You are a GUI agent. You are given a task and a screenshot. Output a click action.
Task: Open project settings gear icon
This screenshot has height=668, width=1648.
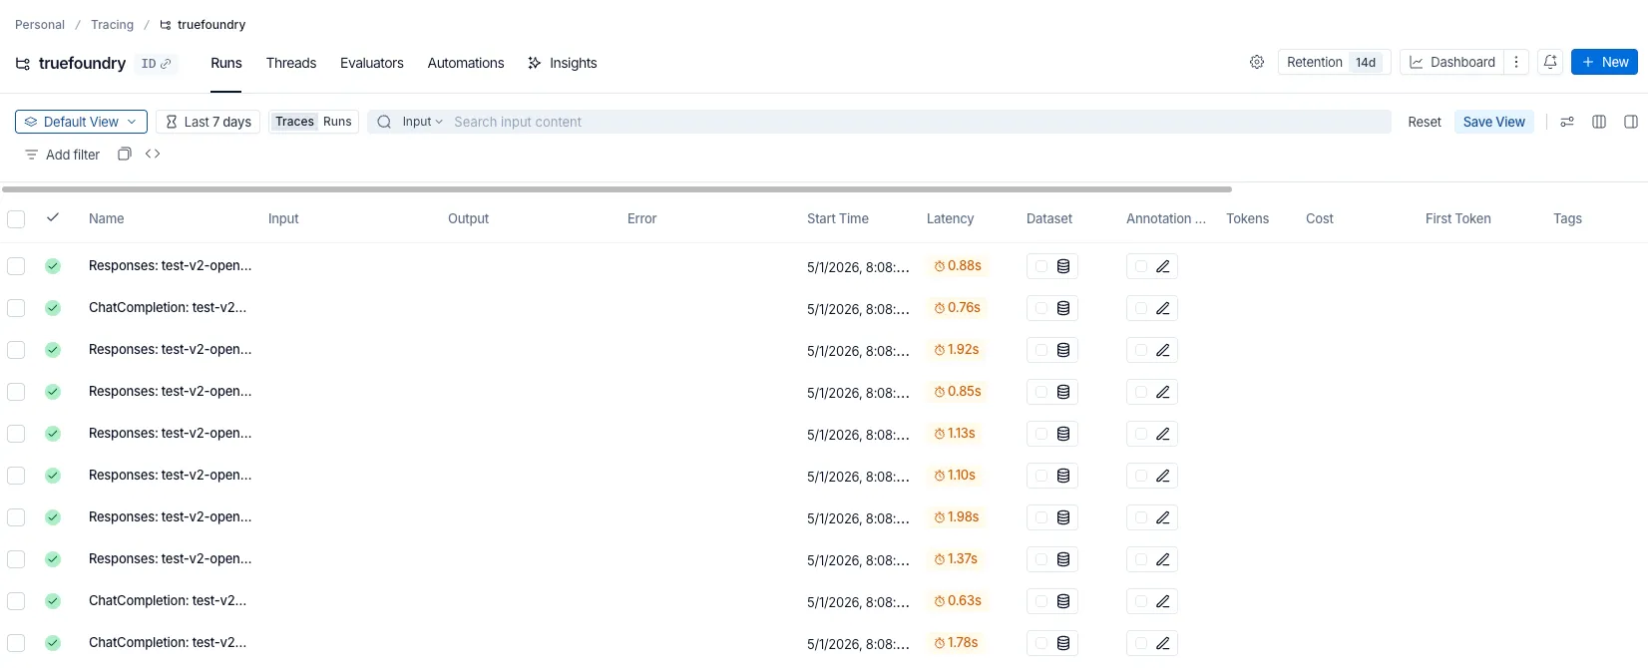click(x=1257, y=62)
